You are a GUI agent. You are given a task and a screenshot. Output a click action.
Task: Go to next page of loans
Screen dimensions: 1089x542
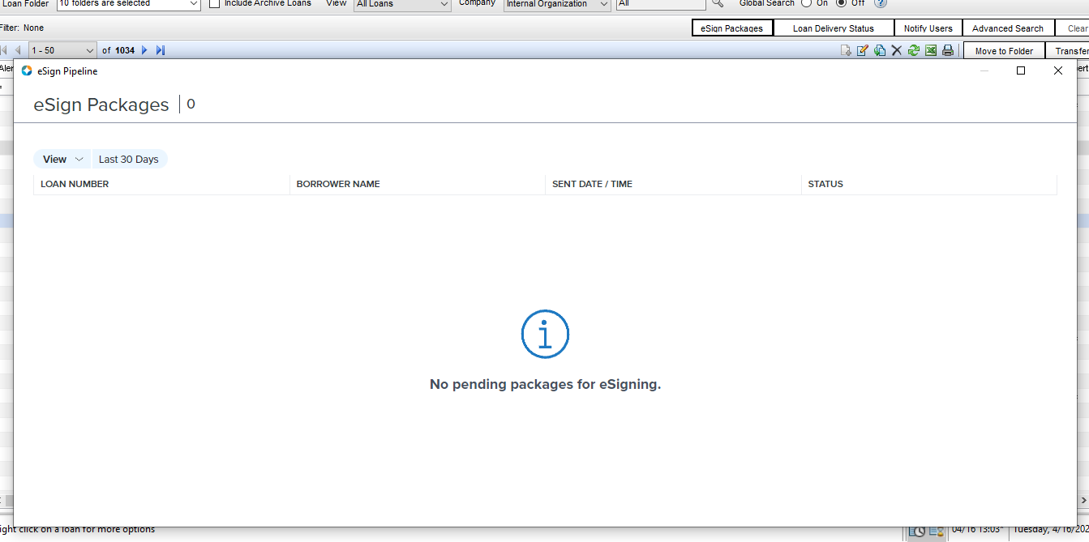[144, 50]
